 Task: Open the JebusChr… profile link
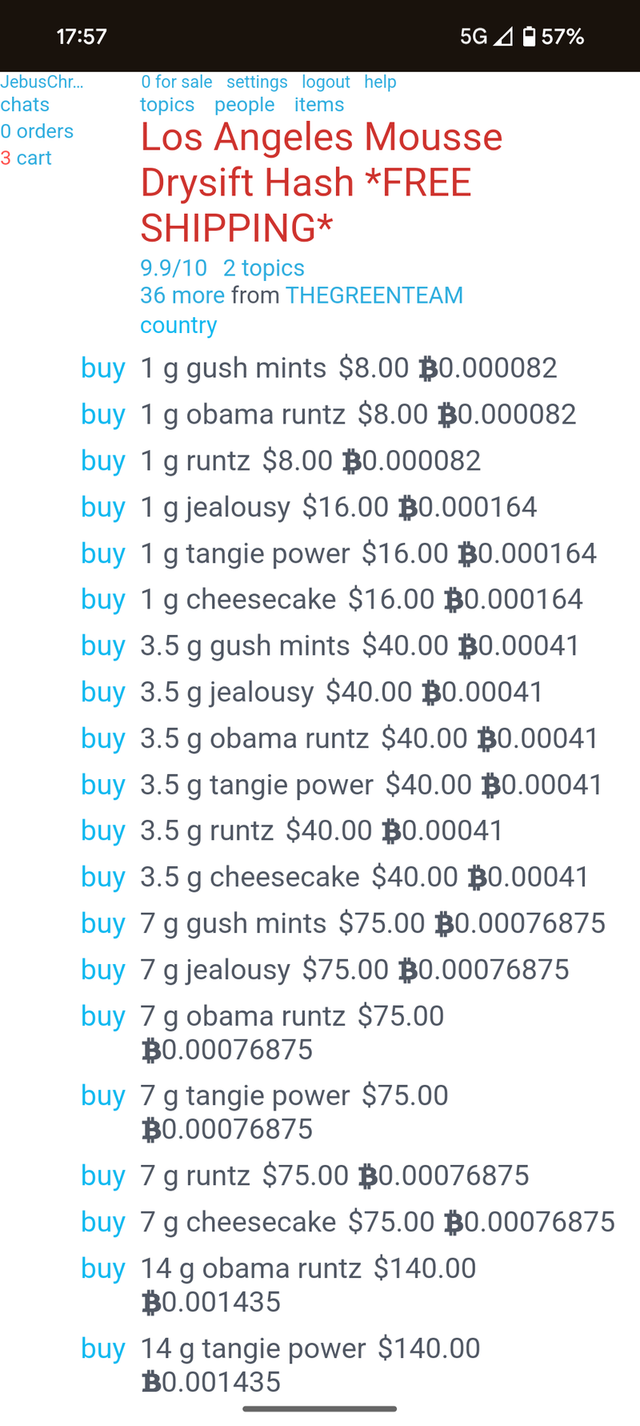click(x=42, y=82)
